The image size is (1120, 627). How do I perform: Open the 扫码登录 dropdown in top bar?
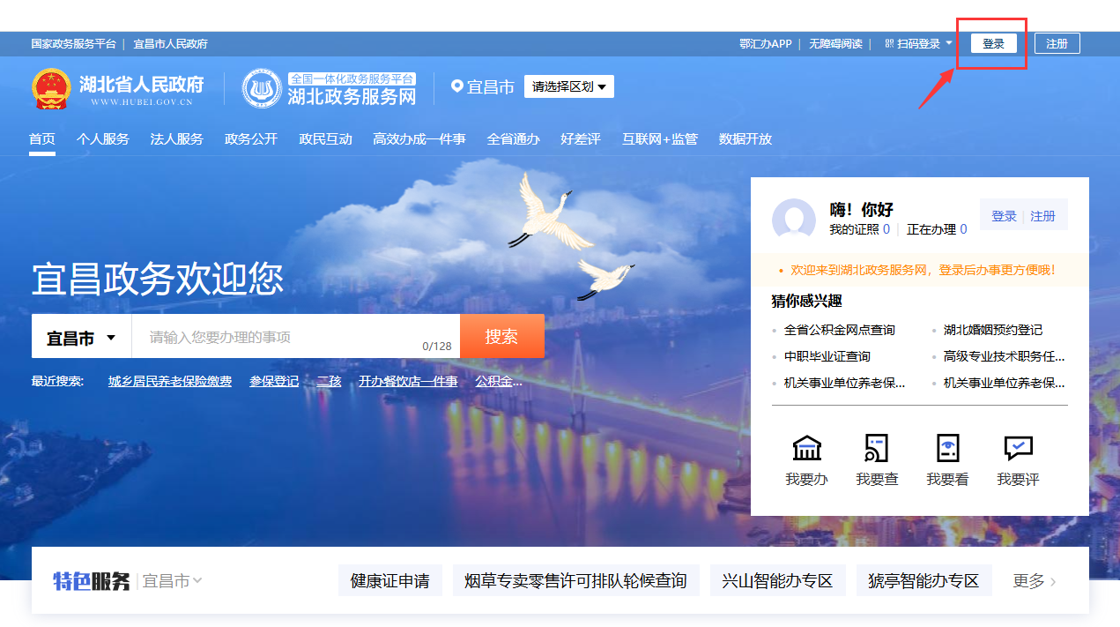[x=919, y=43]
